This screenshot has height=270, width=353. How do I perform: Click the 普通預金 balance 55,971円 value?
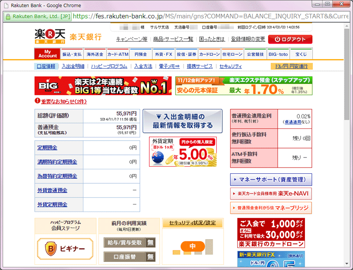click(x=127, y=127)
